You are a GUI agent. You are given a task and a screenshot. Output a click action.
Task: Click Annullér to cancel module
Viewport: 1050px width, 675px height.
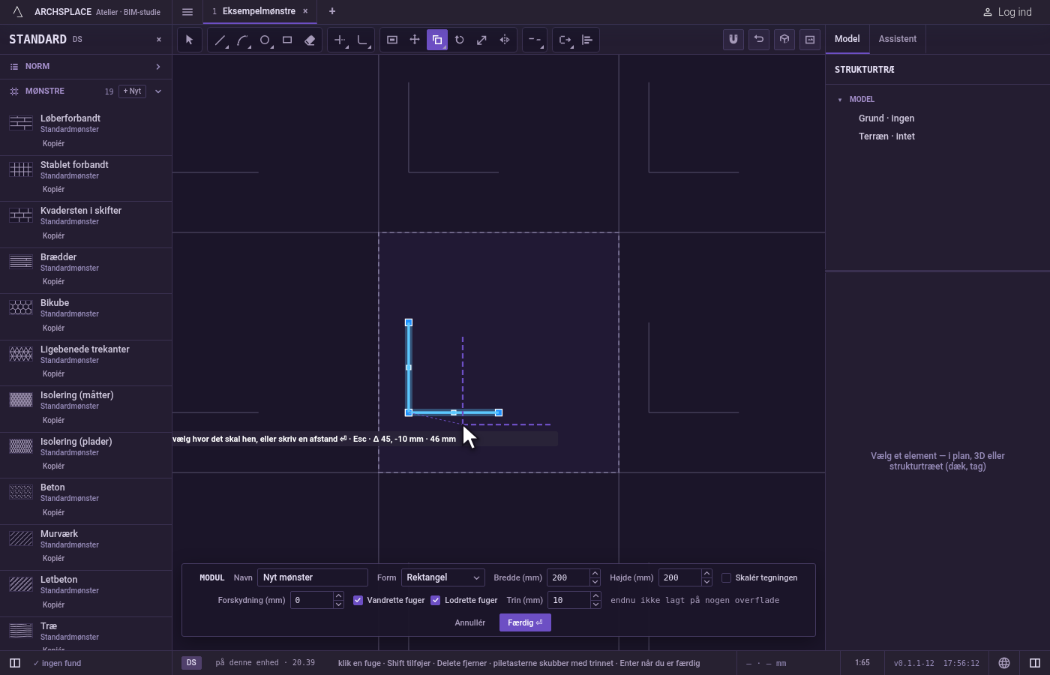[x=470, y=622]
